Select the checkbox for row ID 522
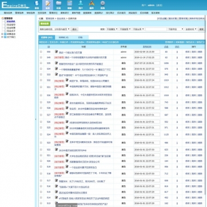207x207 pixels. (41, 150)
